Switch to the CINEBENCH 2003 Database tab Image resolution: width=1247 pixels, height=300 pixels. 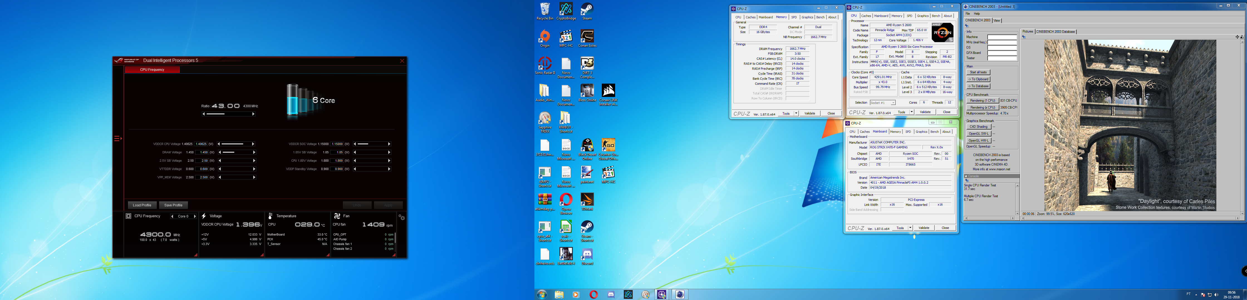[x=1055, y=31]
